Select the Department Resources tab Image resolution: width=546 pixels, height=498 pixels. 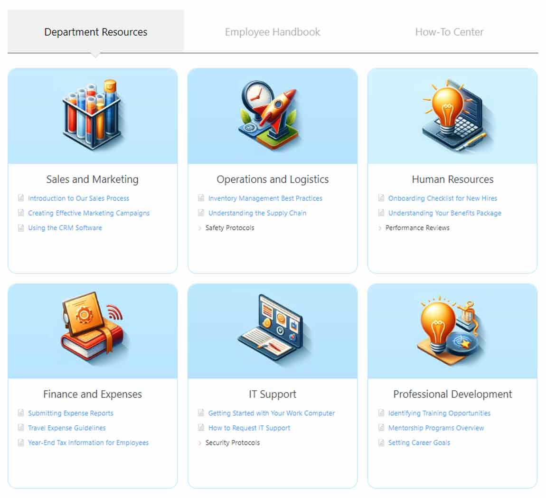click(x=96, y=32)
